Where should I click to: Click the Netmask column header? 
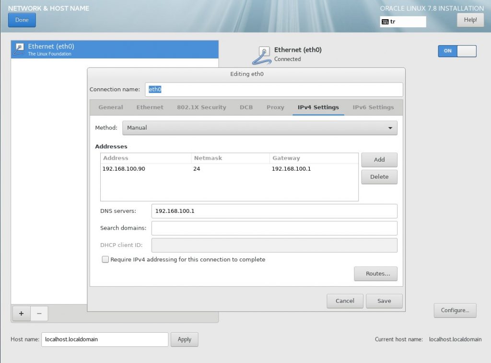point(231,158)
